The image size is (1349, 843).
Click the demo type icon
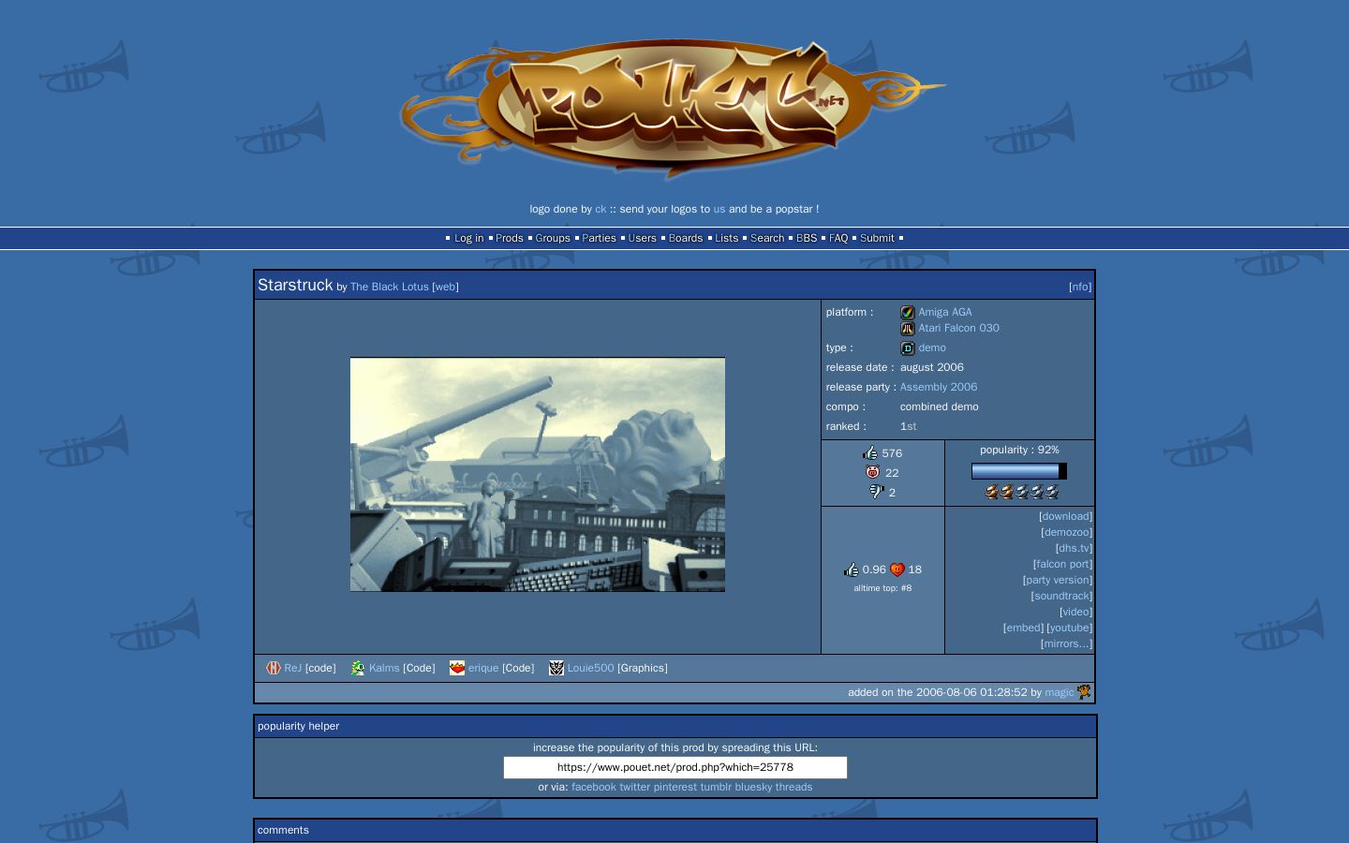[x=907, y=348]
